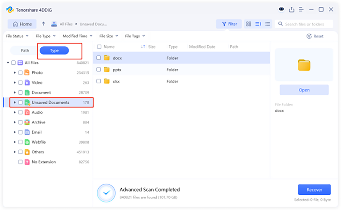Screen dimensions: 341x210
Task: Select the Type tab
Action: click(x=54, y=51)
